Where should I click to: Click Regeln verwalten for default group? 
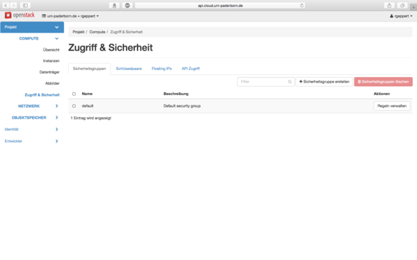click(392, 106)
